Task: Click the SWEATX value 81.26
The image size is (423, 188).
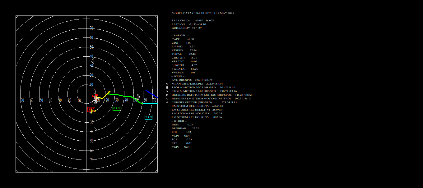Action: click(x=194, y=69)
